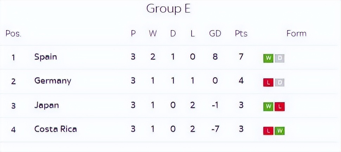Click Germany's points value of 4
This screenshot has width=341, height=152.
click(241, 81)
